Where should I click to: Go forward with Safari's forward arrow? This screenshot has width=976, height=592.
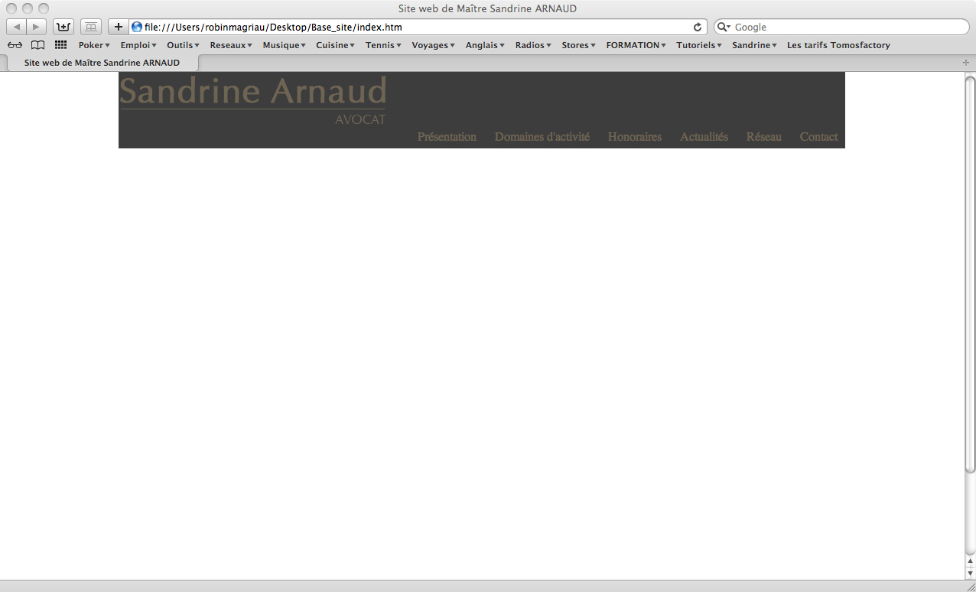[x=36, y=27]
